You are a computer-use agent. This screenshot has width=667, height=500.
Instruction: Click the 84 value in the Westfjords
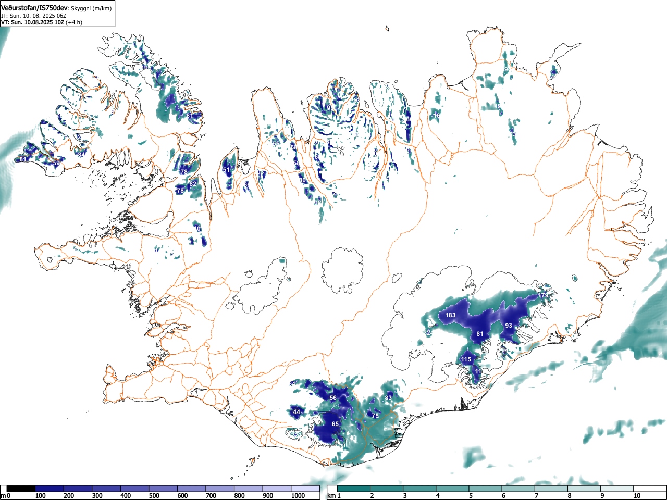81,155
